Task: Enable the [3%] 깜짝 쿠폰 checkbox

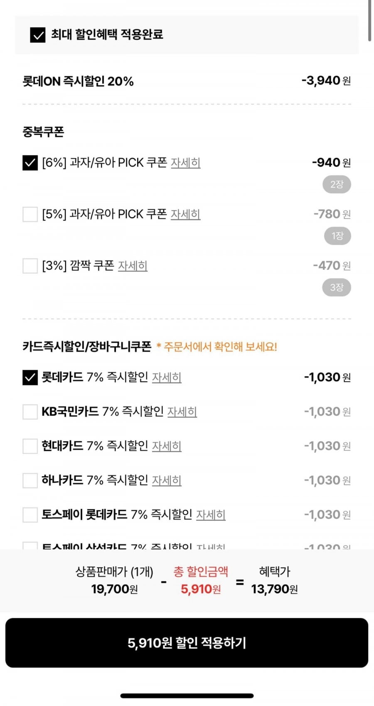Action: point(30,266)
